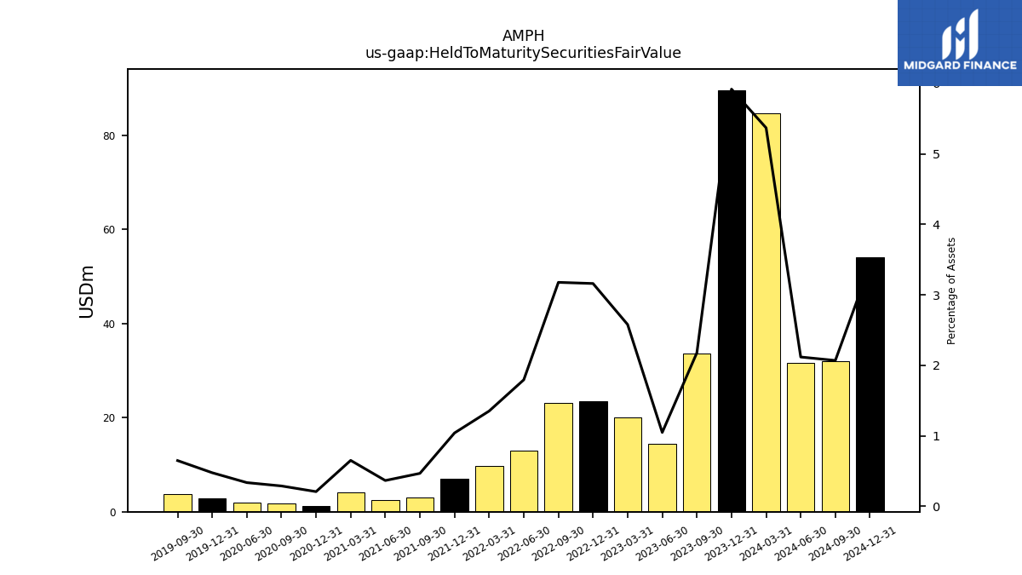Select the 2022-09-30 yellow bar

tap(559, 457)
